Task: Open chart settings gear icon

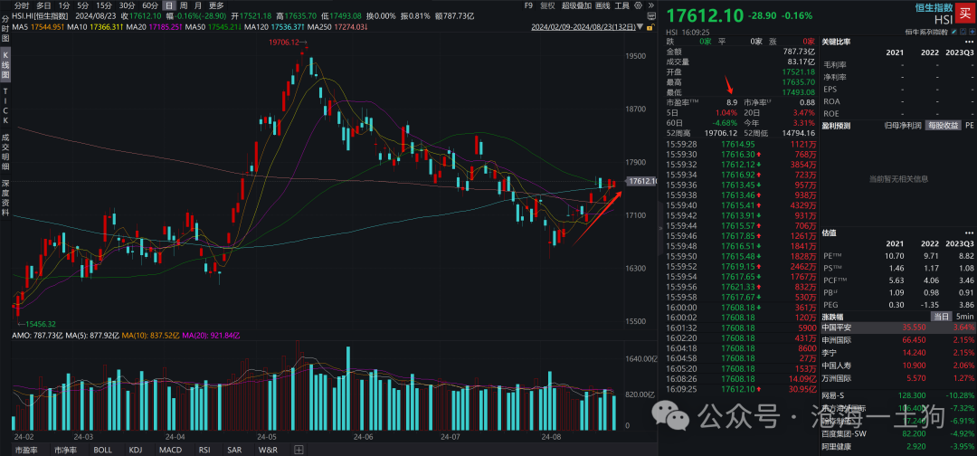Action: click(638, 5)
